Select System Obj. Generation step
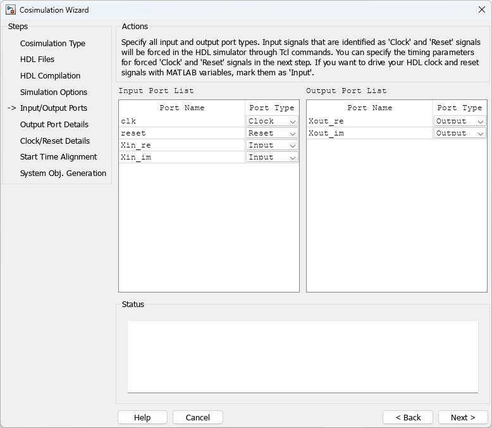This screenshot has height=428, width=492. tap(63, 173)
